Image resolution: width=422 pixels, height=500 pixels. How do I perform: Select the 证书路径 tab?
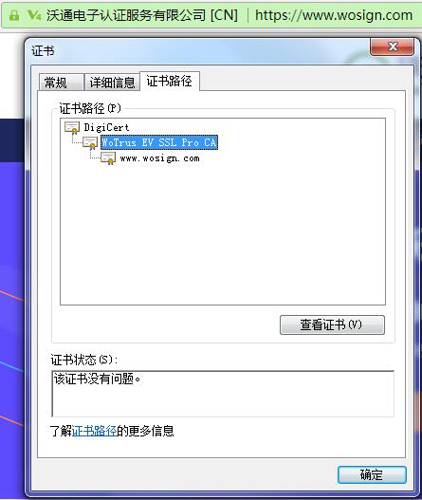click(170, 81)
